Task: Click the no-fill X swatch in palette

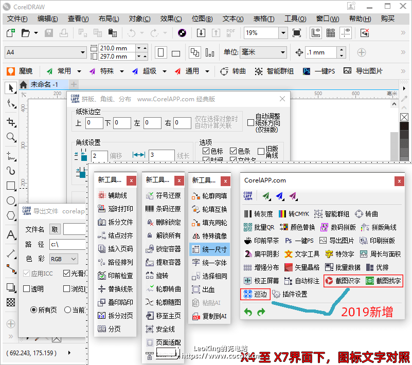Action: (x=404, y=117)
